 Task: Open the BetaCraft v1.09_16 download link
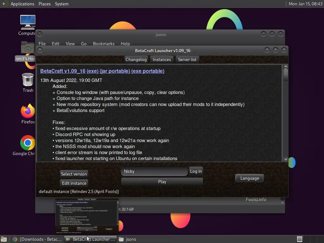click(63, 71)
